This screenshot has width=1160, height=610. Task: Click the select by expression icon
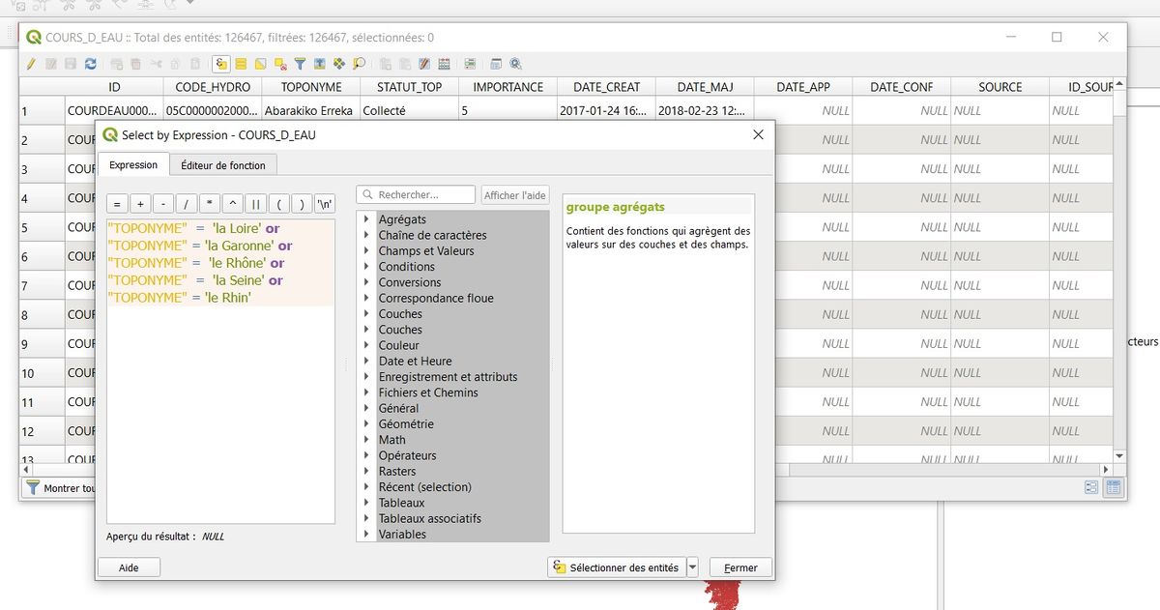(221, 64)
